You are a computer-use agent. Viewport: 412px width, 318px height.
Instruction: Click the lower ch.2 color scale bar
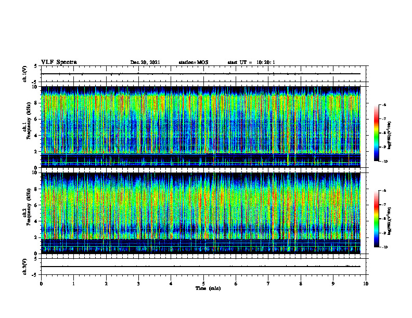376,219
